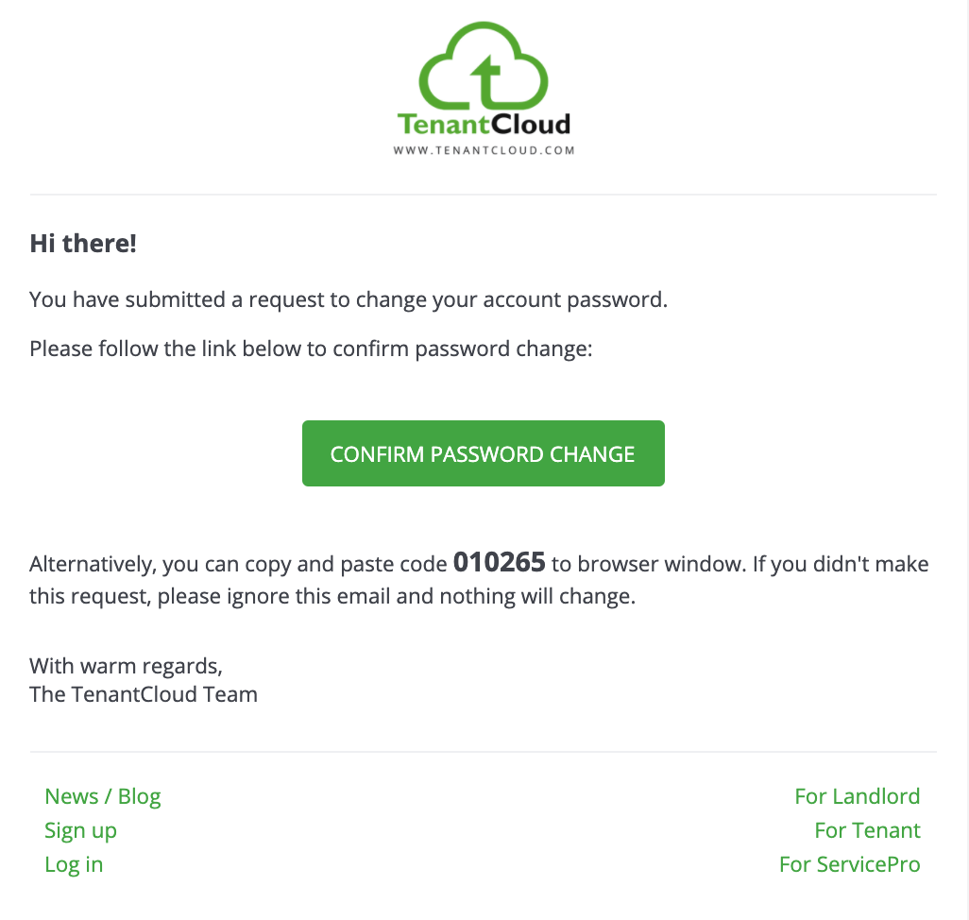Open the For ServicePro link
The height and width of the screenshot is (920, 969).
tap(850, 864)
